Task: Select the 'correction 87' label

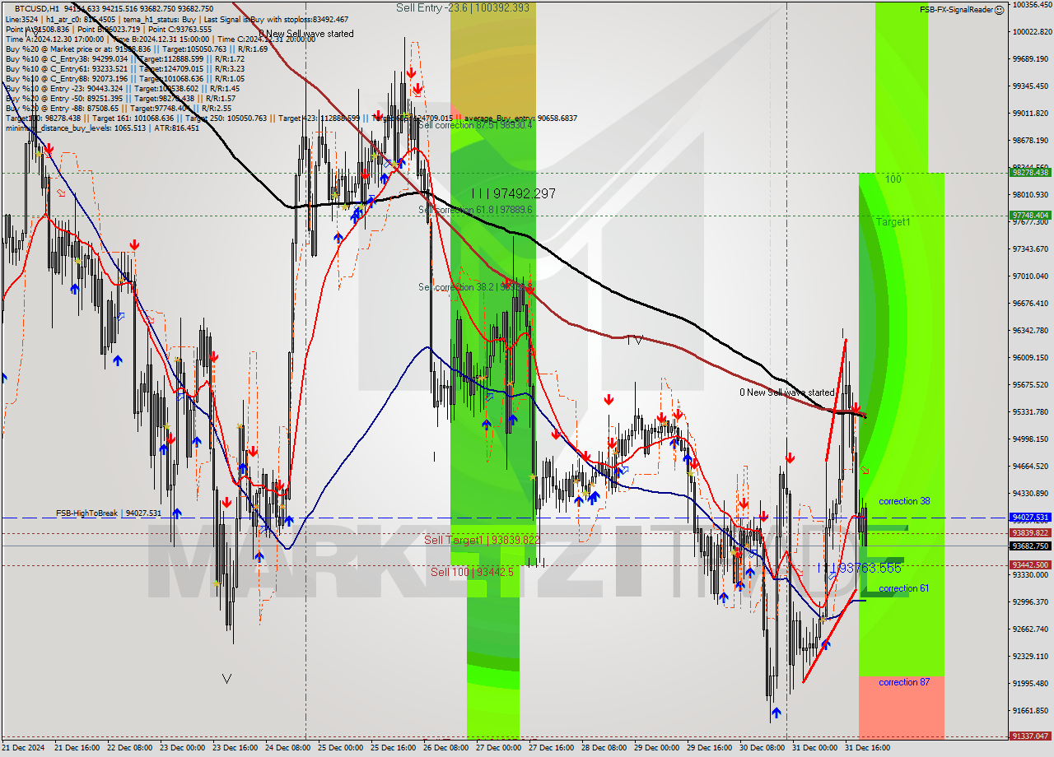Action: [x=904, y=682]
